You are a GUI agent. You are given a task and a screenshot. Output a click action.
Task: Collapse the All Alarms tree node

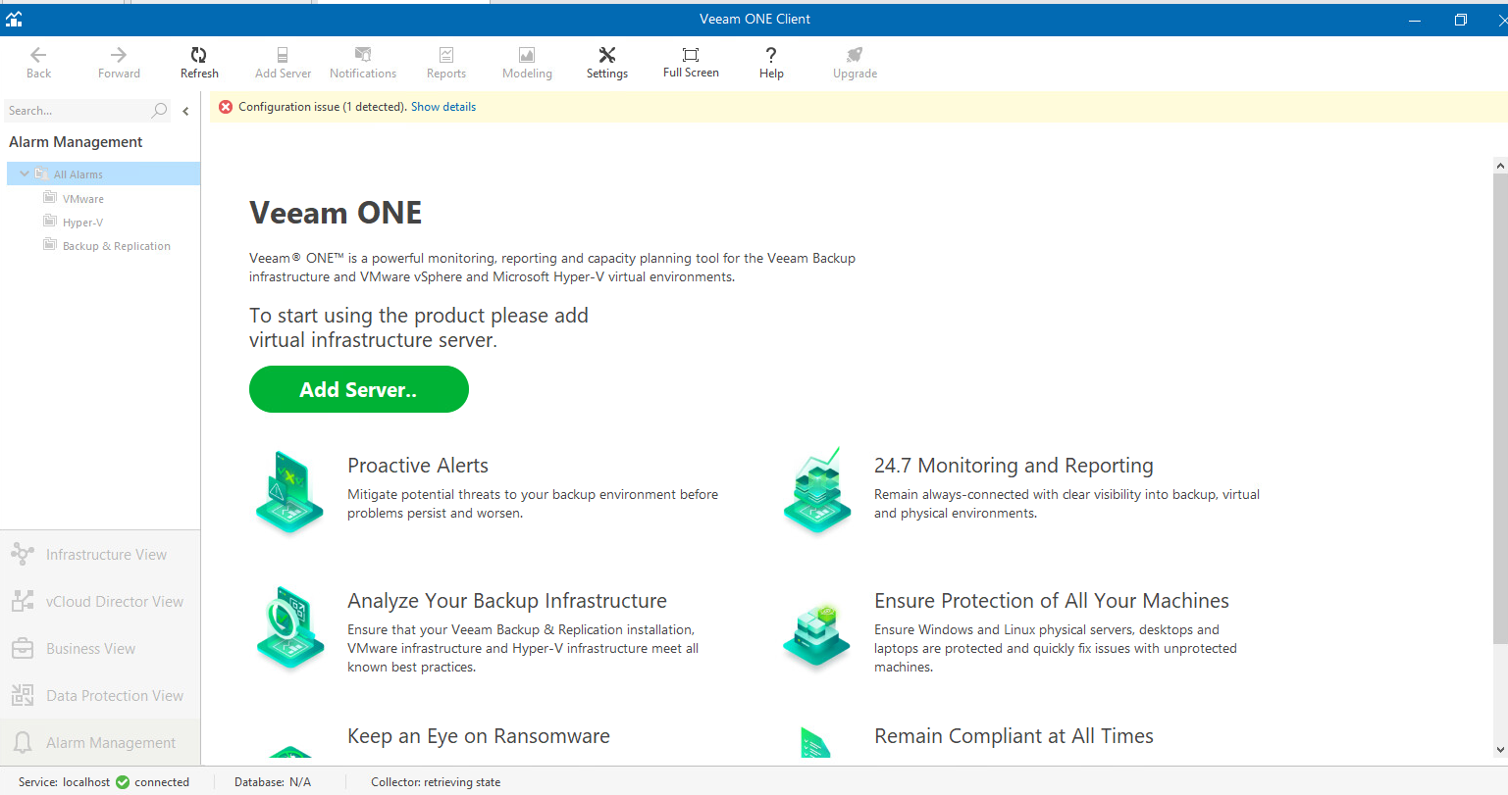[25, 174]
